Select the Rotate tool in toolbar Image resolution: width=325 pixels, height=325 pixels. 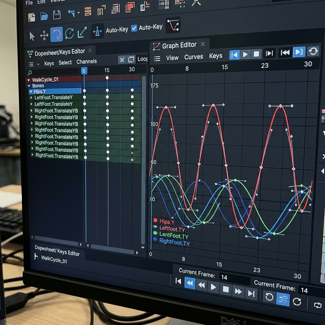click(x=56, y=34)
